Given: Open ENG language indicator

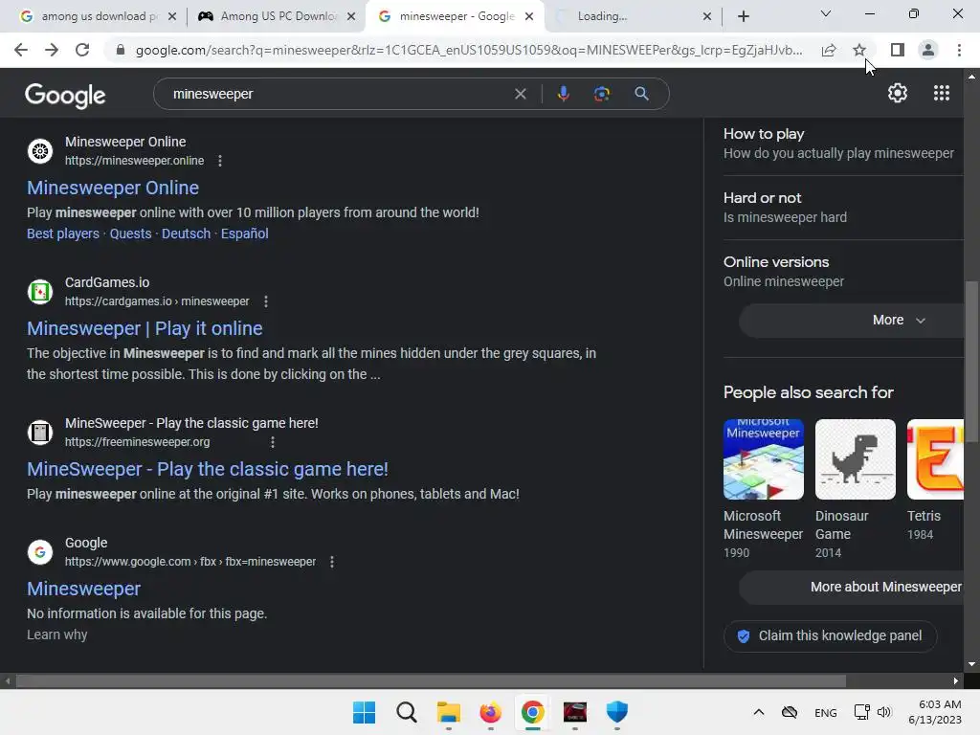Looking at the screenshot, I should coord(826,712).
